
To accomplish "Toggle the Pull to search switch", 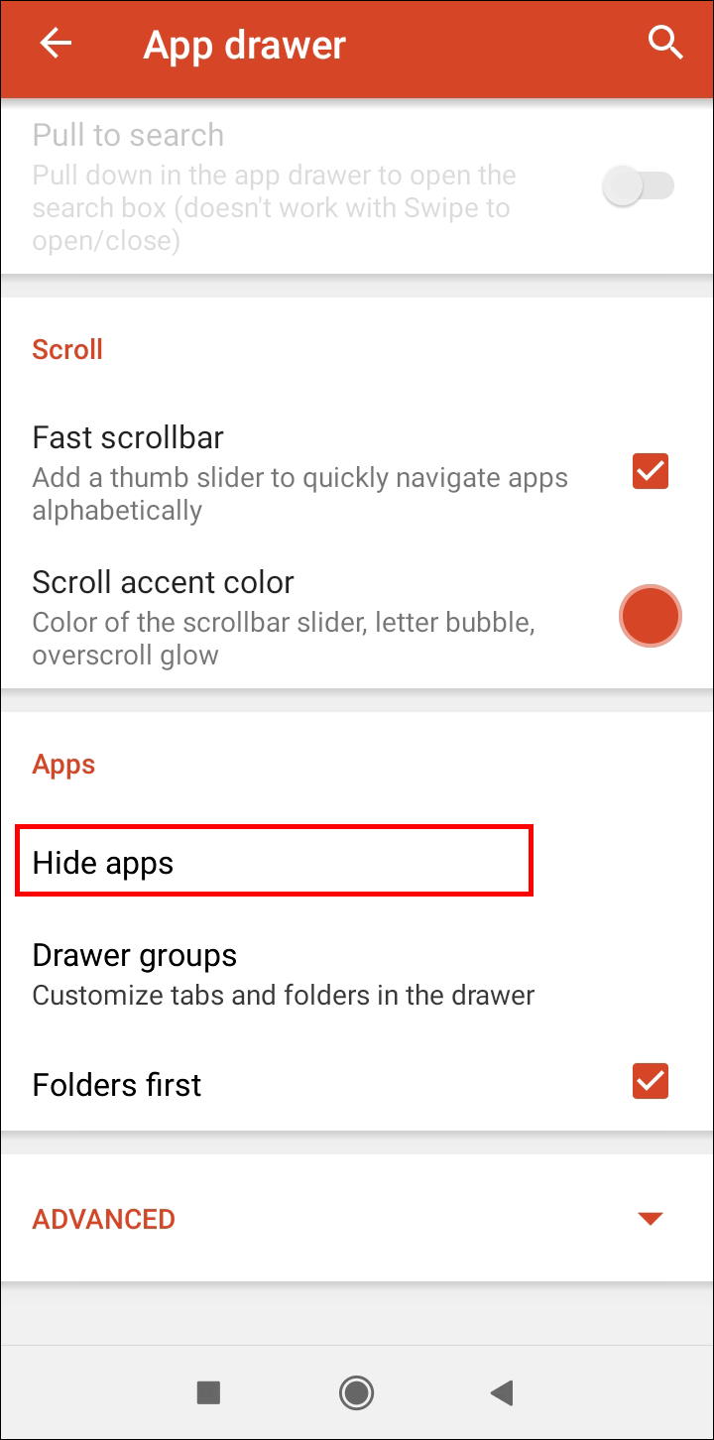I will click(640, 185).
